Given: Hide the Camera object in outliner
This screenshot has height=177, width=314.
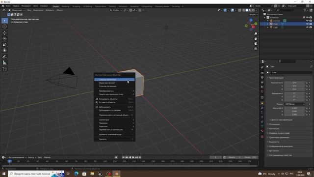Looking at the screenshot, I should [307, 21].
